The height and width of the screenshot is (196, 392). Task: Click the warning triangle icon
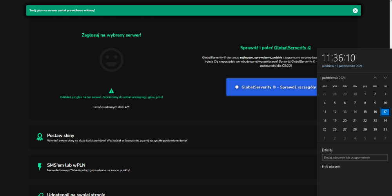point(111,91)
